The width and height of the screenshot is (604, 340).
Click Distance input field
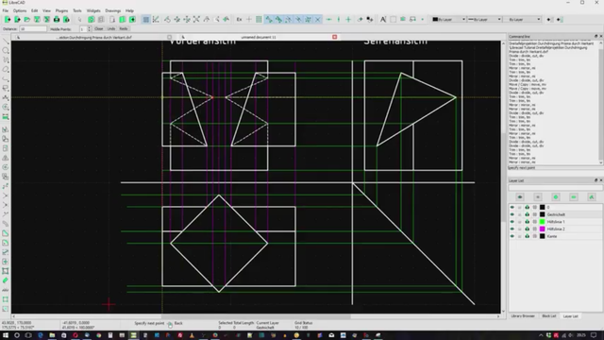click(33, 29)
